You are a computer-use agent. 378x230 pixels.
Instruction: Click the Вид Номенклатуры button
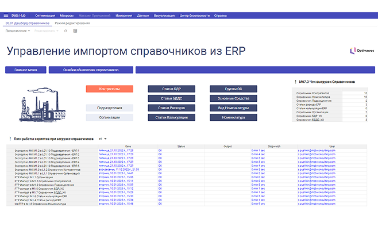coord(233,108)
